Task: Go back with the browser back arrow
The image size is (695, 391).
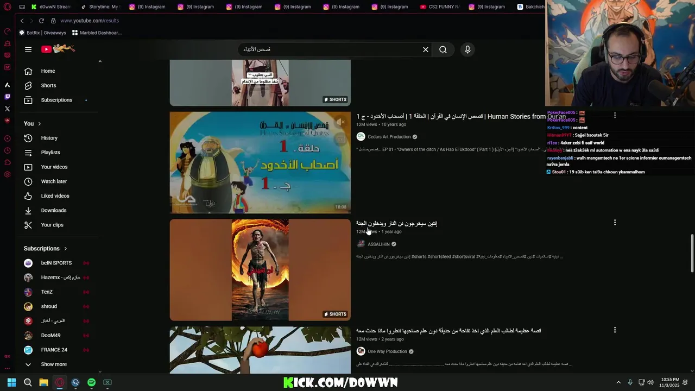Action: 22,21
